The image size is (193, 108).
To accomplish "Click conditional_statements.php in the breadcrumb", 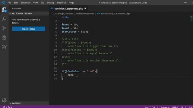I will point(115,13).
